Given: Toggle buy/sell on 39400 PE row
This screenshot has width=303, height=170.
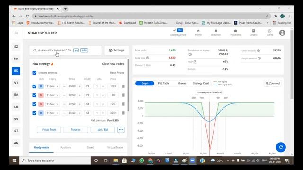Looking at the screenshot, I should coord(41,86).
